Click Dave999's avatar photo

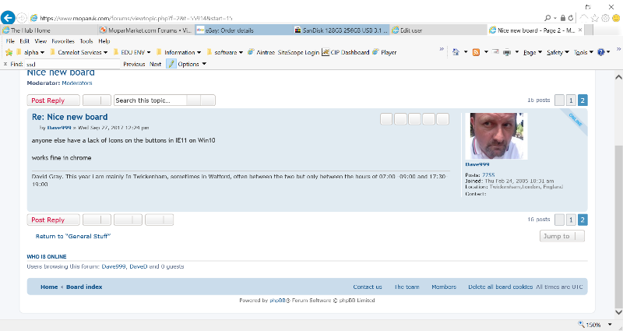(495, 136)
